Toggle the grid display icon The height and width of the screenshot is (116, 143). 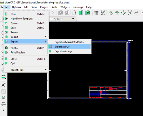[96, 13]
